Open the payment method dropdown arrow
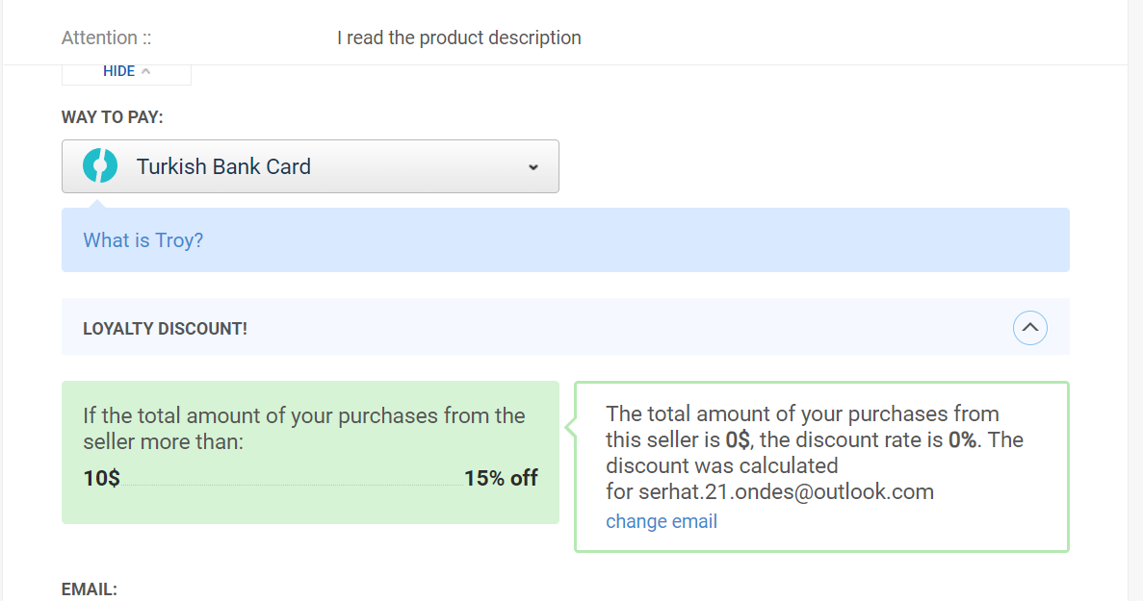This screenshot has width=1143, height=601. (x=533, y=167)
